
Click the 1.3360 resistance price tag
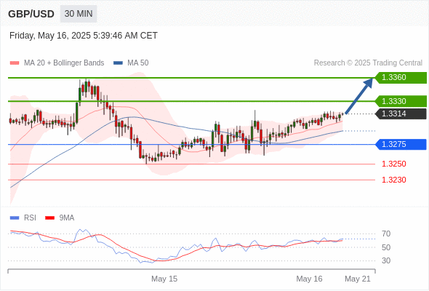pos(401,77)
